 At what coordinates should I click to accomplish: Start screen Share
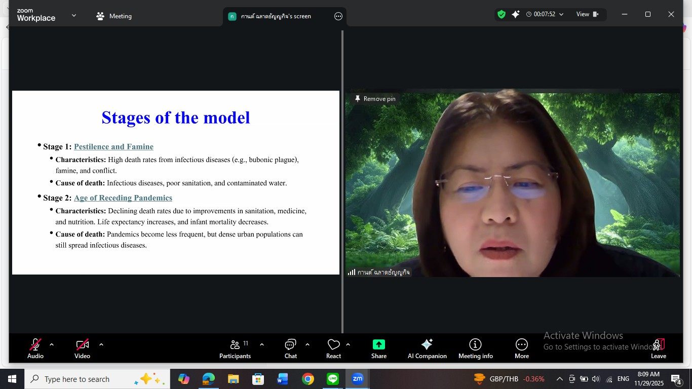(x=378, y=348)
